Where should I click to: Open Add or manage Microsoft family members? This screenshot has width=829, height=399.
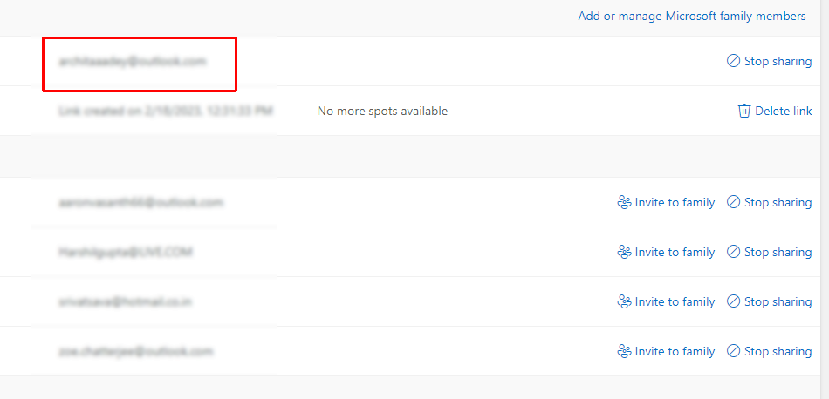pos(692,16)
